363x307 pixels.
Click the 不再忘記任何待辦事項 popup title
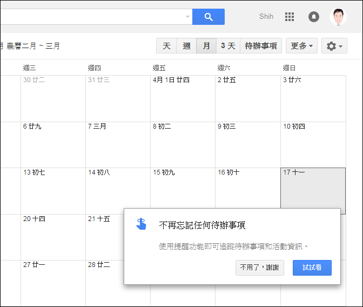coord(202,225)
